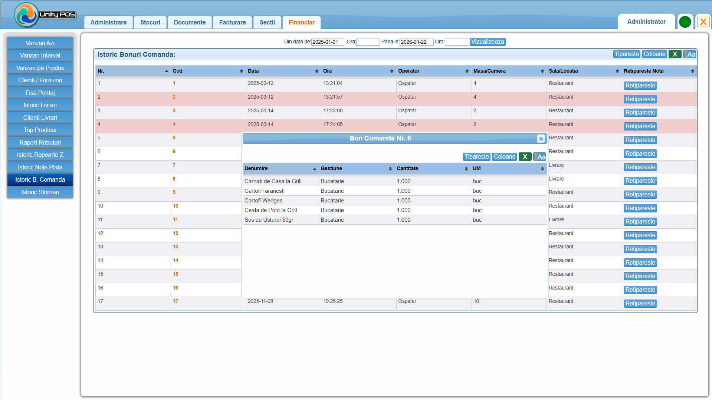Click the Unity POS logo
Image resolution: width=712 pixels, height=400 pixels.
pyautogui.click(x=45, y=15)
